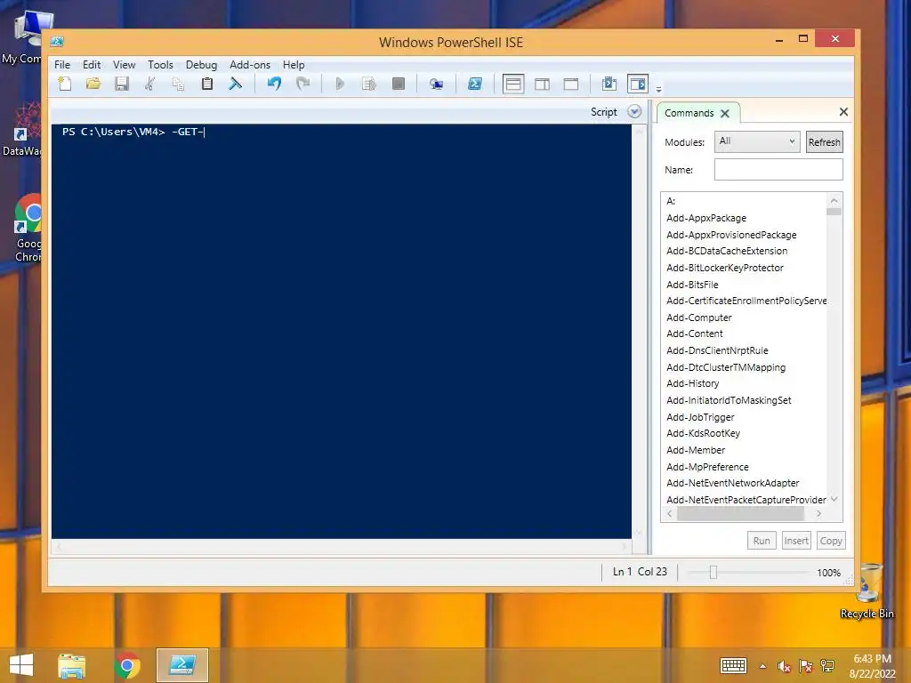Click the command list horizontal scrollbar
This screenshot has height=683, width=911.
740,513
